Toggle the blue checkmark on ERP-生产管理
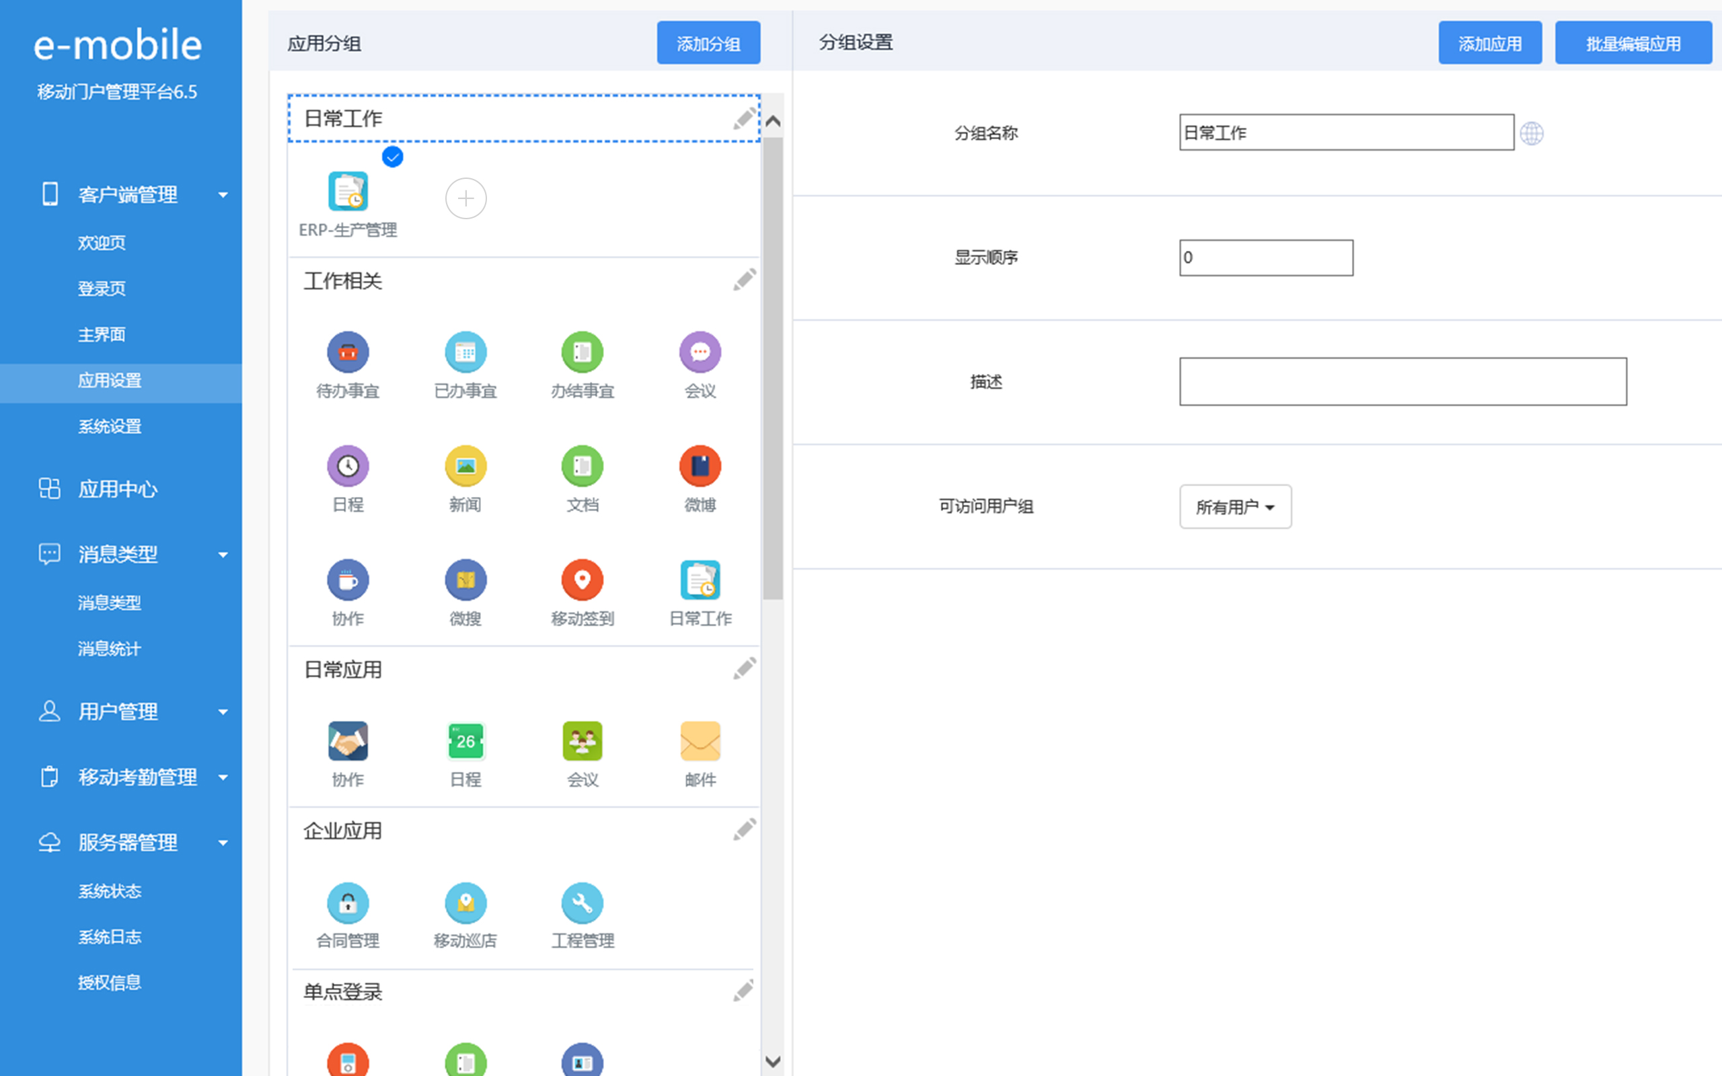This screenshot has height=1076, width=1722. coord(393,157)
